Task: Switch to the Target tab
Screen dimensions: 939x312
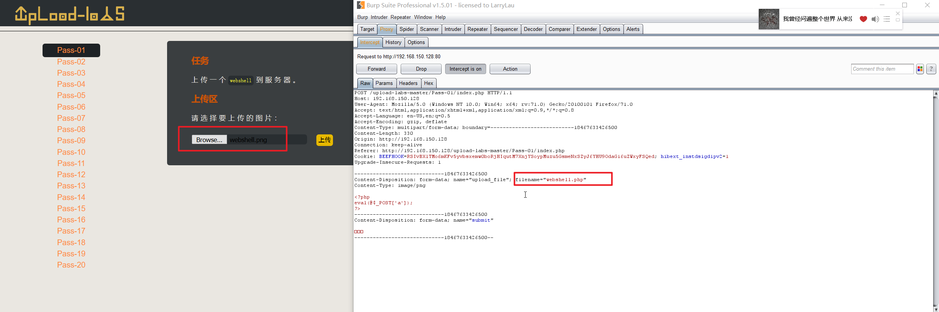Action: click(x=367, y=29)
